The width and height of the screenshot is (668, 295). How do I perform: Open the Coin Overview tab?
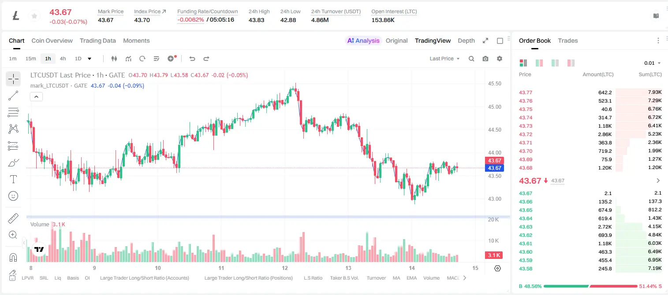click(x=52, y=41)
